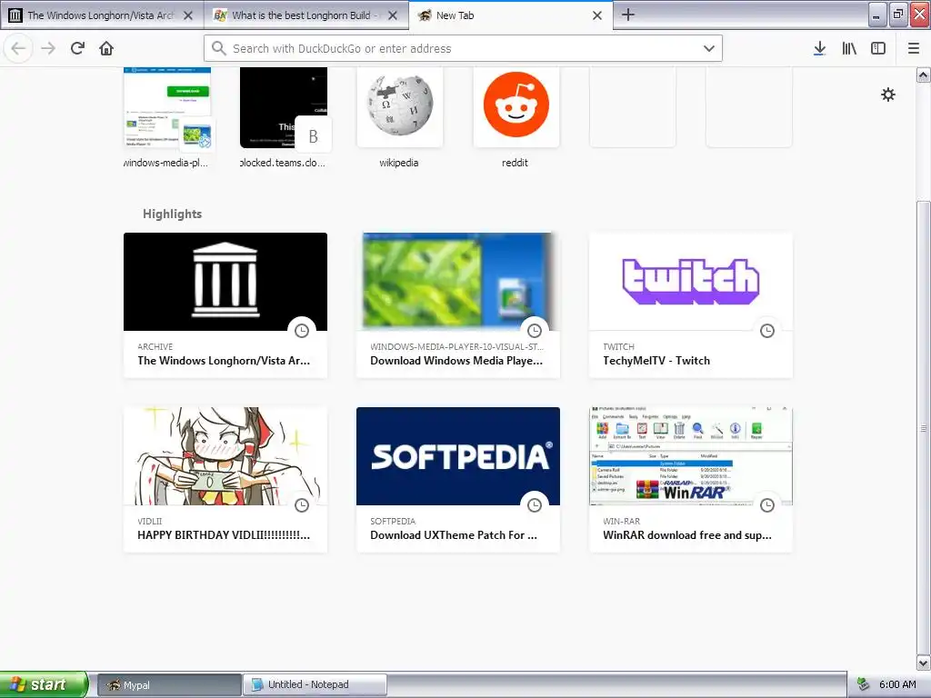Click the magnifier icon in address bar
931x698 pixels.
tap(219, 48)
